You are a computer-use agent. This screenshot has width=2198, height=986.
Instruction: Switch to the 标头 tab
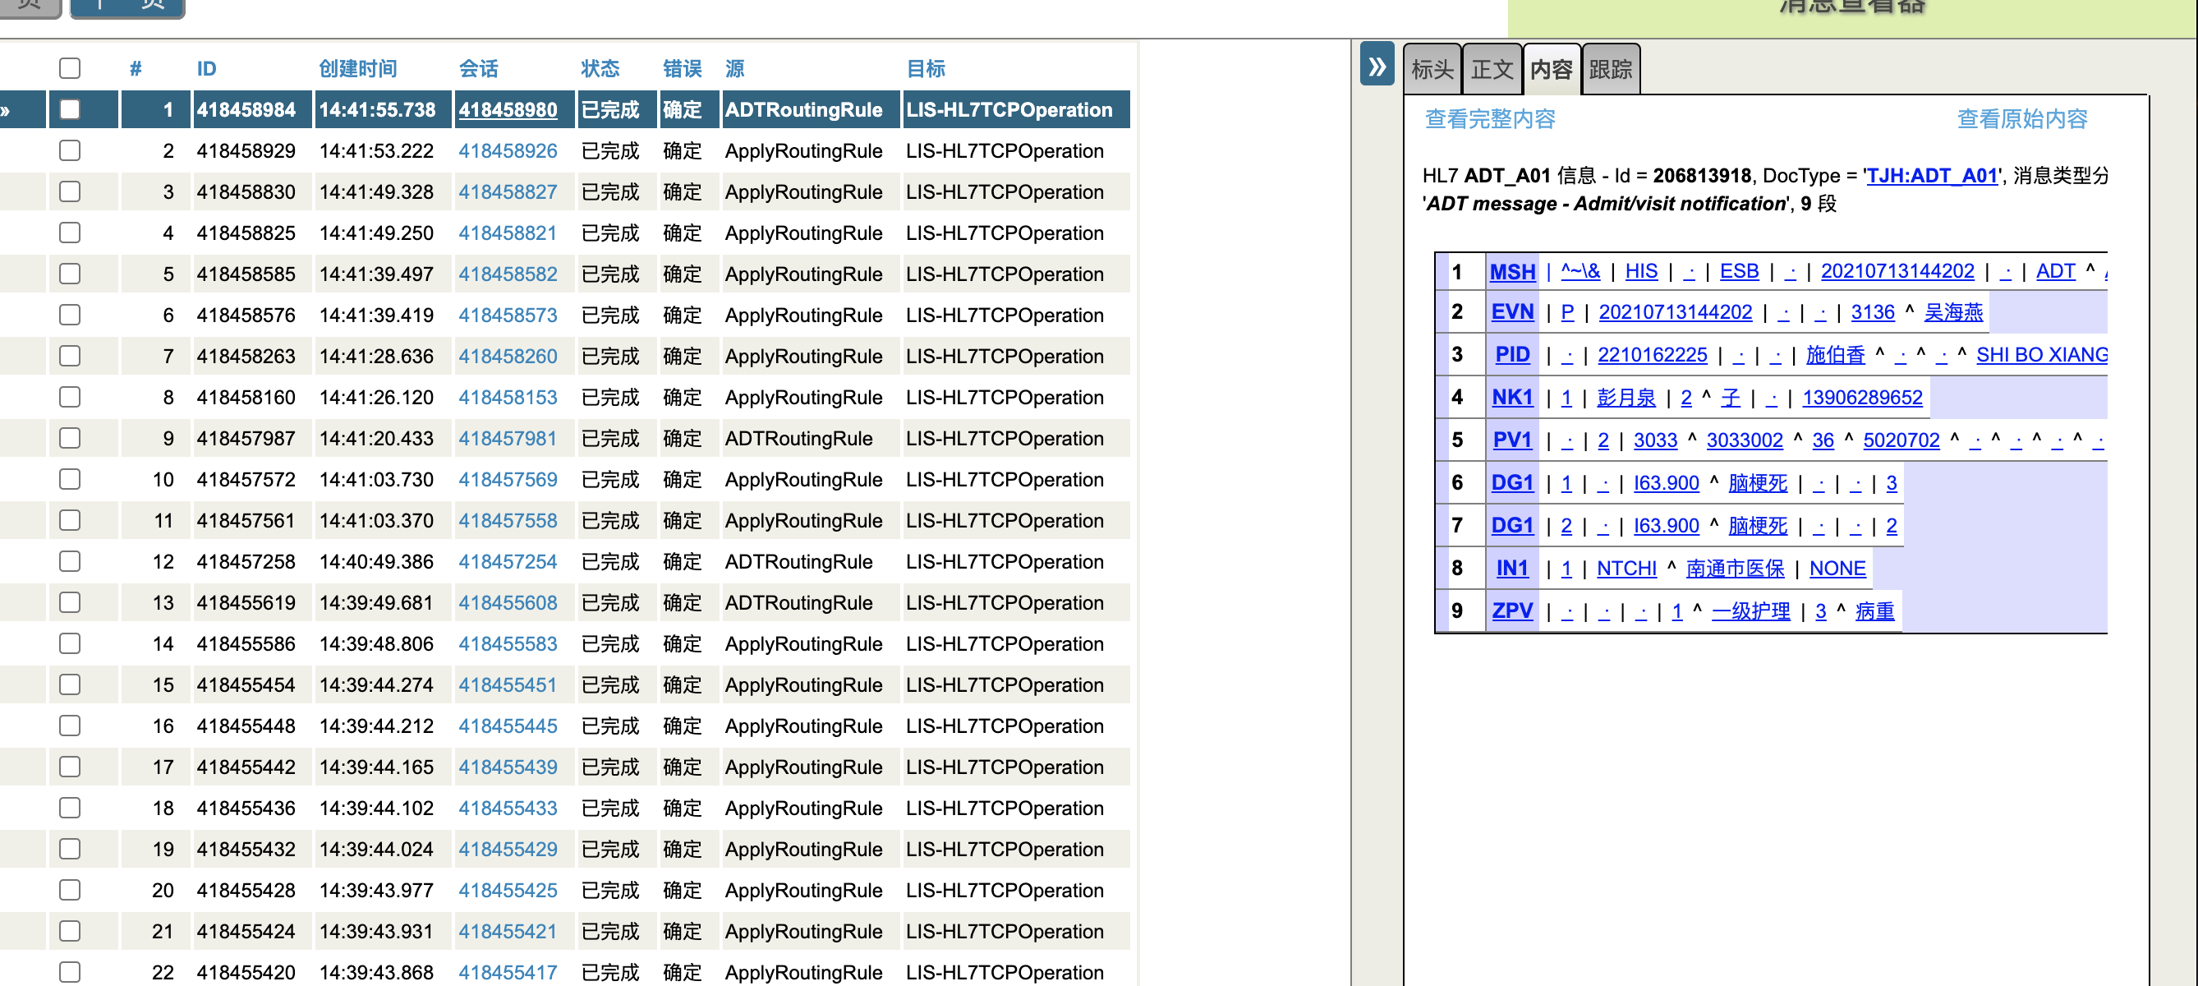pos(1432,69)
